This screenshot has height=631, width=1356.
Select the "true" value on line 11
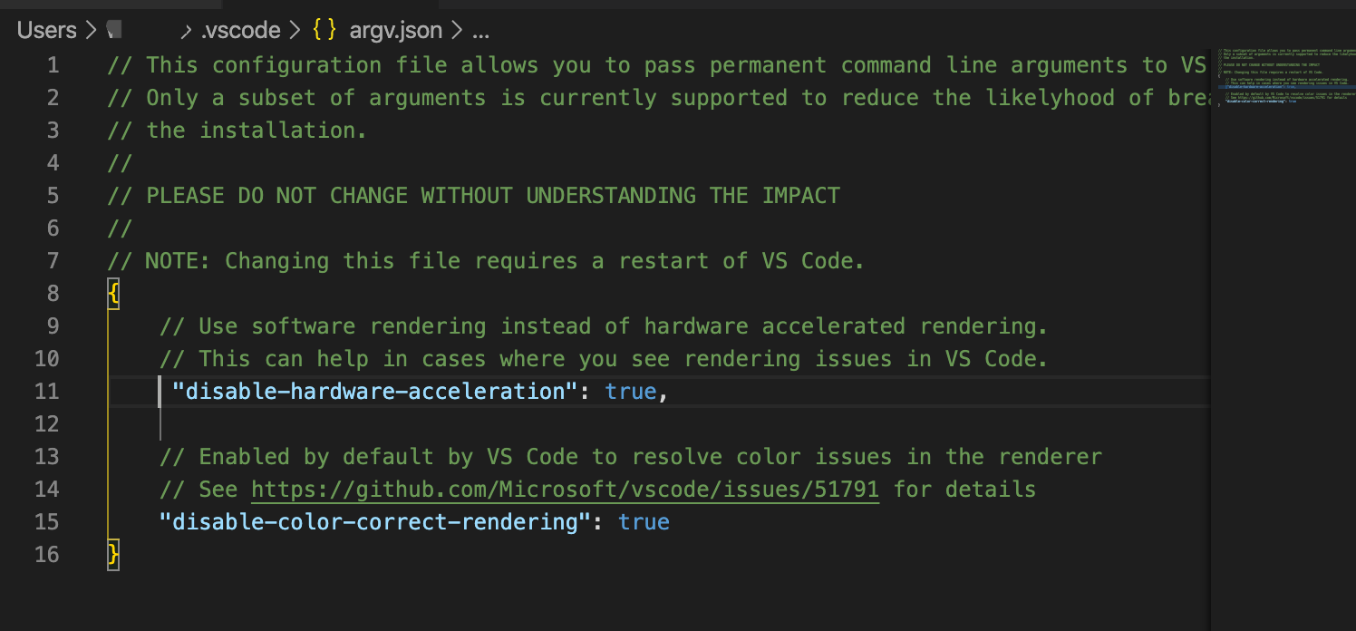pos(631,391)
